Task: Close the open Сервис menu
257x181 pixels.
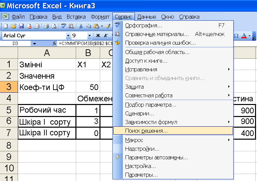Action: pyautogui.click(x=123, y=17)
